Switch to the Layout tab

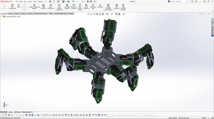point(10,14)
